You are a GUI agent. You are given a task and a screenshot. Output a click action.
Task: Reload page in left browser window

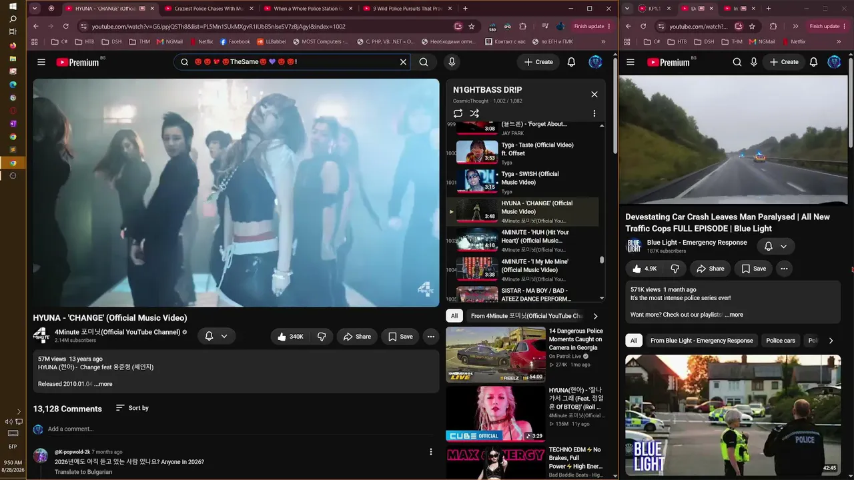65,26
